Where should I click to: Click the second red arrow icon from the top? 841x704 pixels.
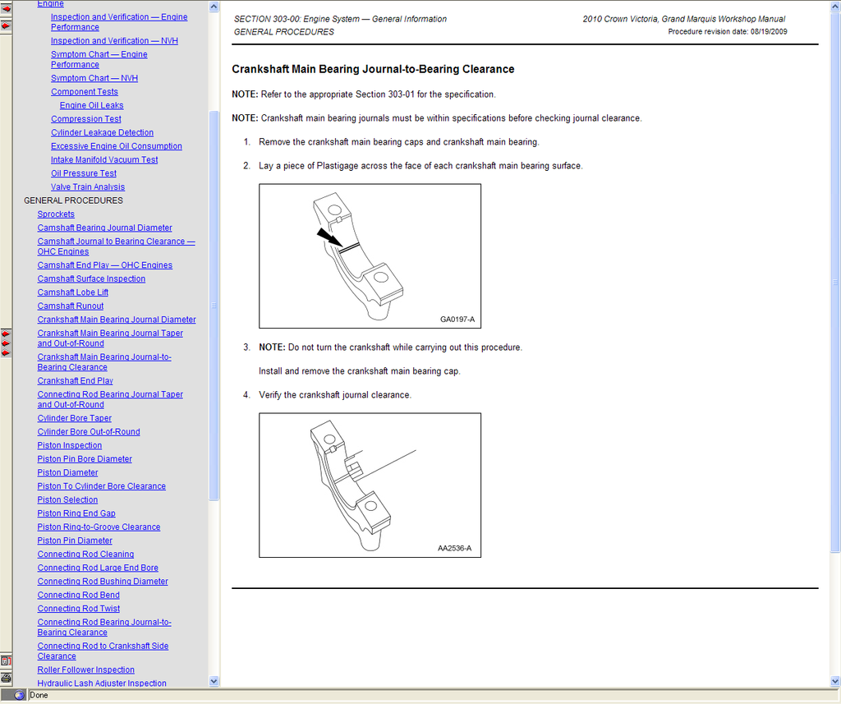coord(6,26)
